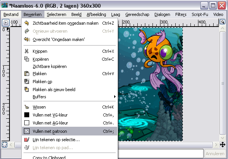228x159 pixels.
Task: Open the Laag menu
Action: click(116, 14)
